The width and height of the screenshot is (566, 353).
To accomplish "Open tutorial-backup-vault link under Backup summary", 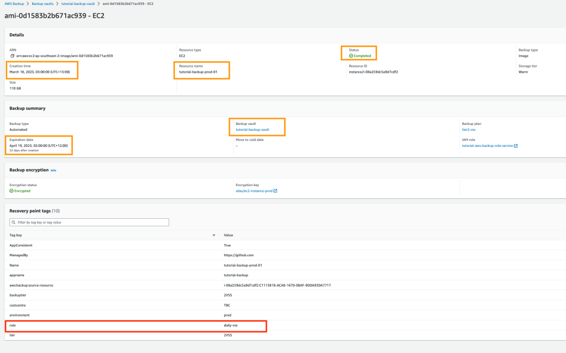I will pyautogui.click(x=252, y=130).
